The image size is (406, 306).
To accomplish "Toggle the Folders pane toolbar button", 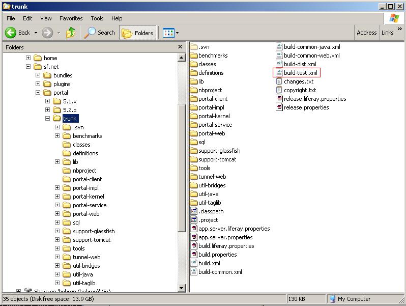I will pyautogui.click(x=137, y=33).
